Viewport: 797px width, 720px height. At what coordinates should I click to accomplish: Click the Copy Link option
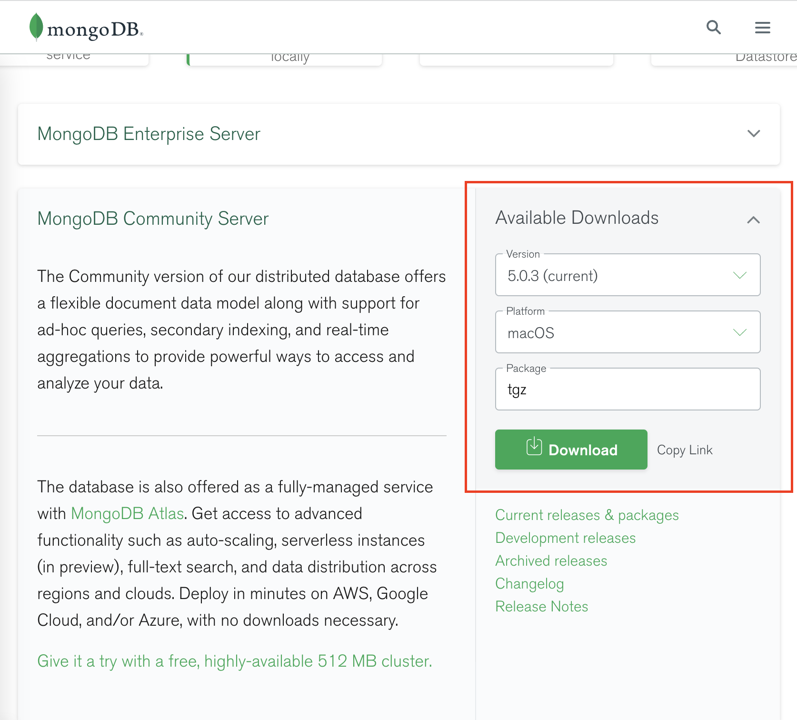pos(685,449)
